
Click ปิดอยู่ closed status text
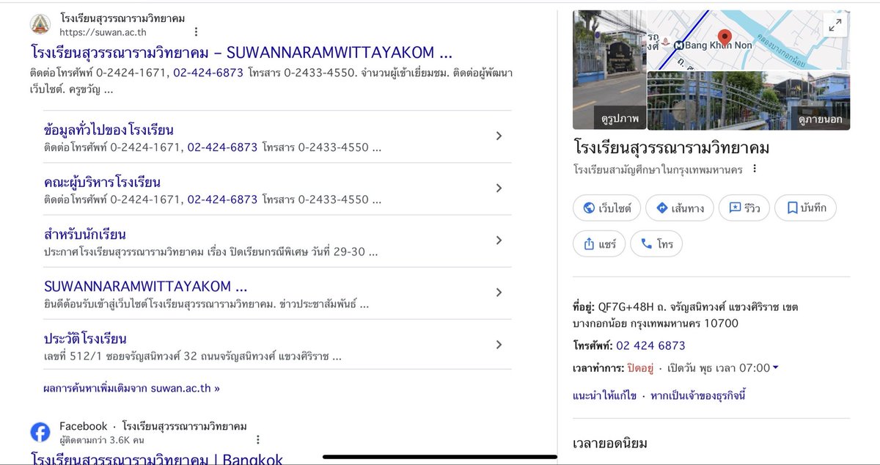point(641,368)
